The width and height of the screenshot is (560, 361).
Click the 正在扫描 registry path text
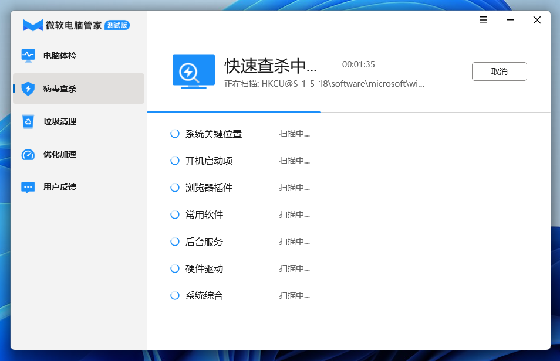pyautogui.click(x=324, y=84)
